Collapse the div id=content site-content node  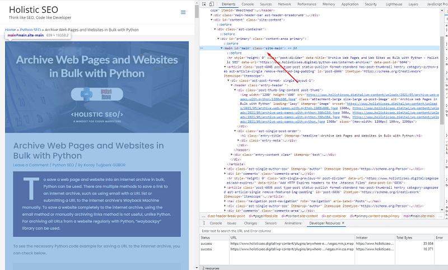[212, 20]
